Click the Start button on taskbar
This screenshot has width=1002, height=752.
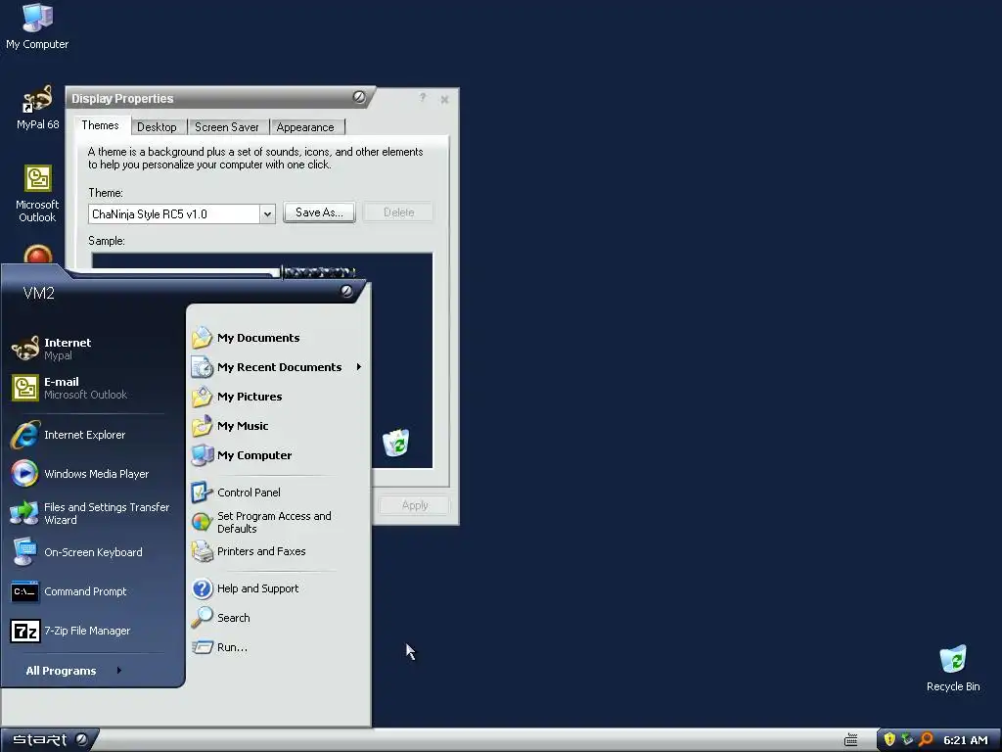point(49,740)
